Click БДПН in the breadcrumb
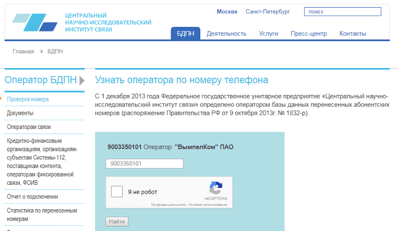 pyautogui.click(x=55, y=51)
